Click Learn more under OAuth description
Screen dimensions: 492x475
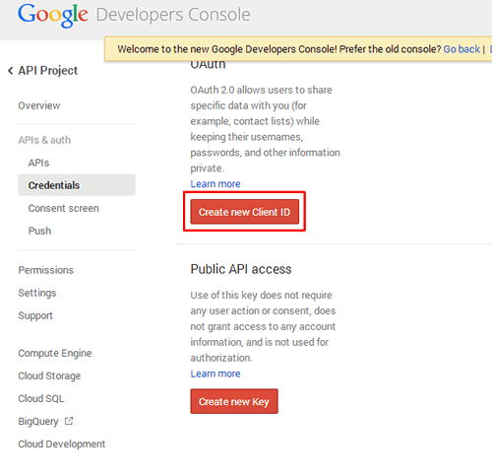coord(215,184)
